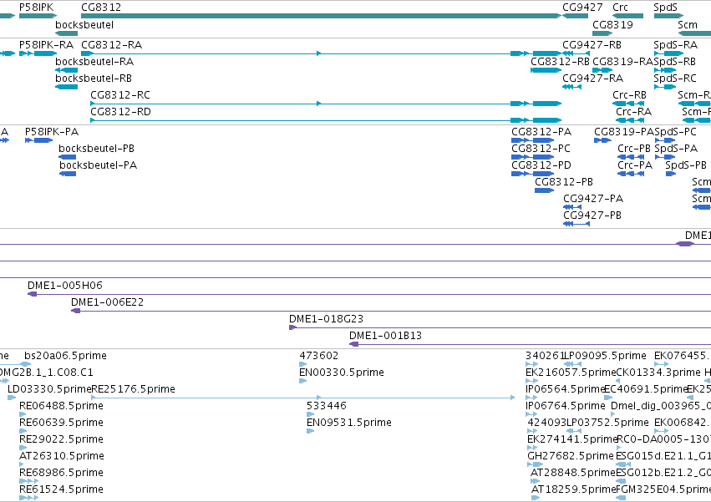Click the bocksbeutel-PA protein label
Screen dimensions: 711x502
(98, 165)
